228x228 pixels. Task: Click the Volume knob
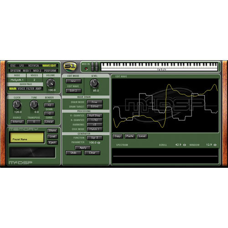[x=51, y=83]
